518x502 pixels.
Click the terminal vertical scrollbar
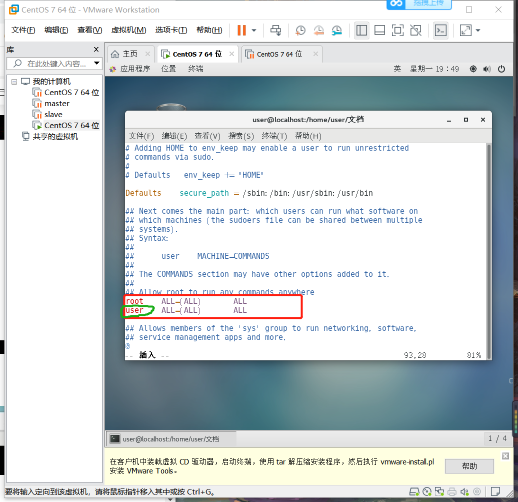[488, 251]
